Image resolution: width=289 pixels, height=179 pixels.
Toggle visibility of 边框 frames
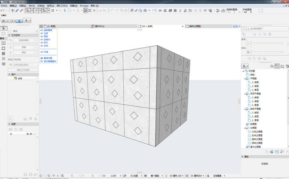[x=42, y=33]
